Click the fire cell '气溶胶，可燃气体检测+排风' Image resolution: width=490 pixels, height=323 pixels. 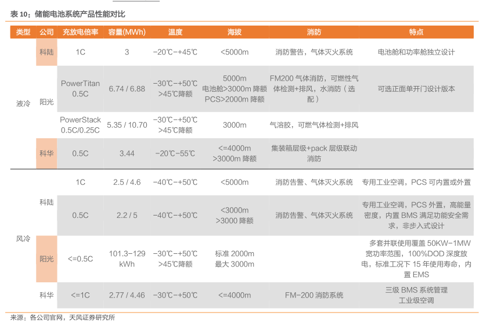pos(314,125)
